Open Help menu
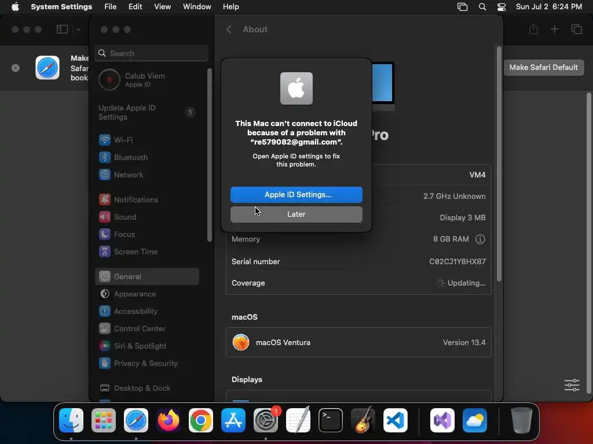The width and height of the screenshot is (593, 444). (230, 7)
